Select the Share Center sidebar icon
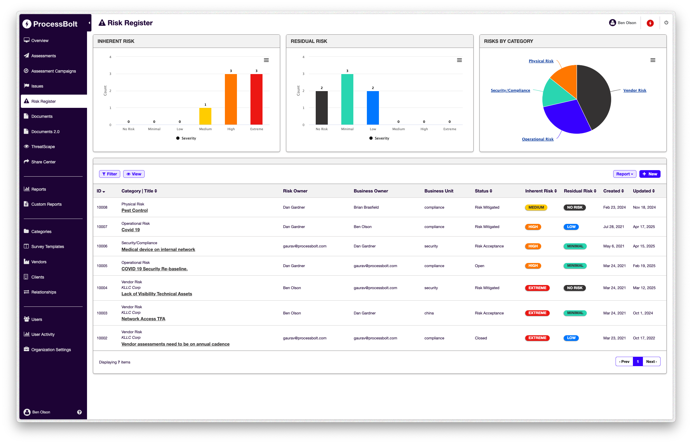The width and height of the screenshot is (692, 444). [x=26, y=162]
